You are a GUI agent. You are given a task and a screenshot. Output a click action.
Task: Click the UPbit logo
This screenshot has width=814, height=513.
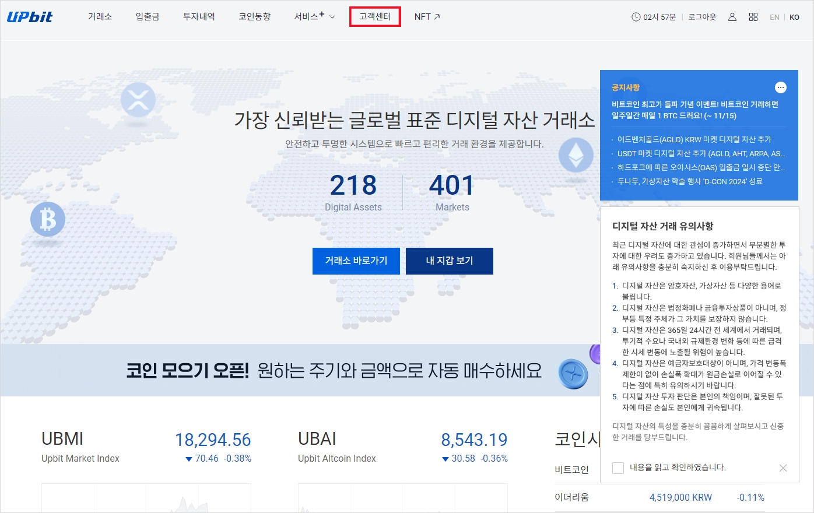click(30, 17)
